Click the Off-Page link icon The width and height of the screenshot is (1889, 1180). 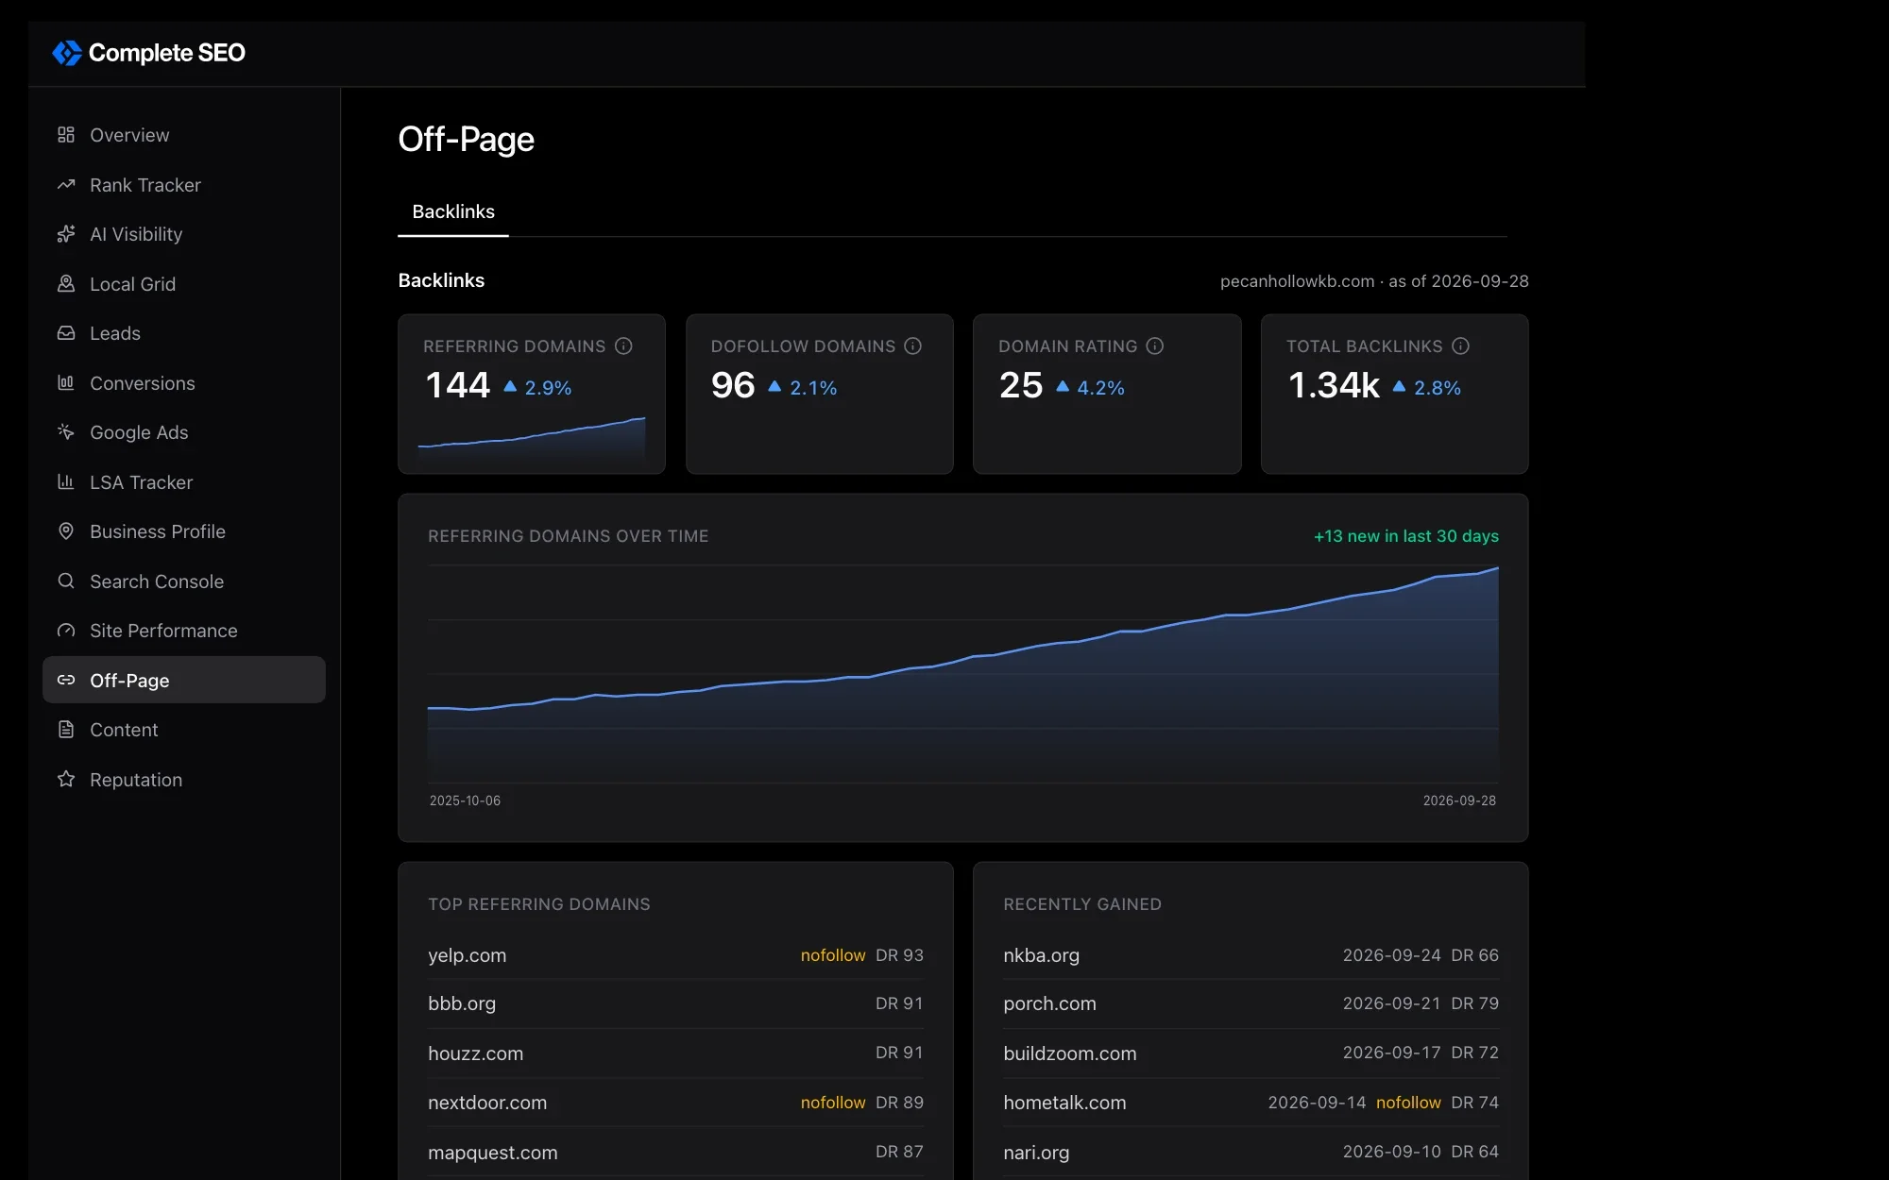(x=66, y=681)
